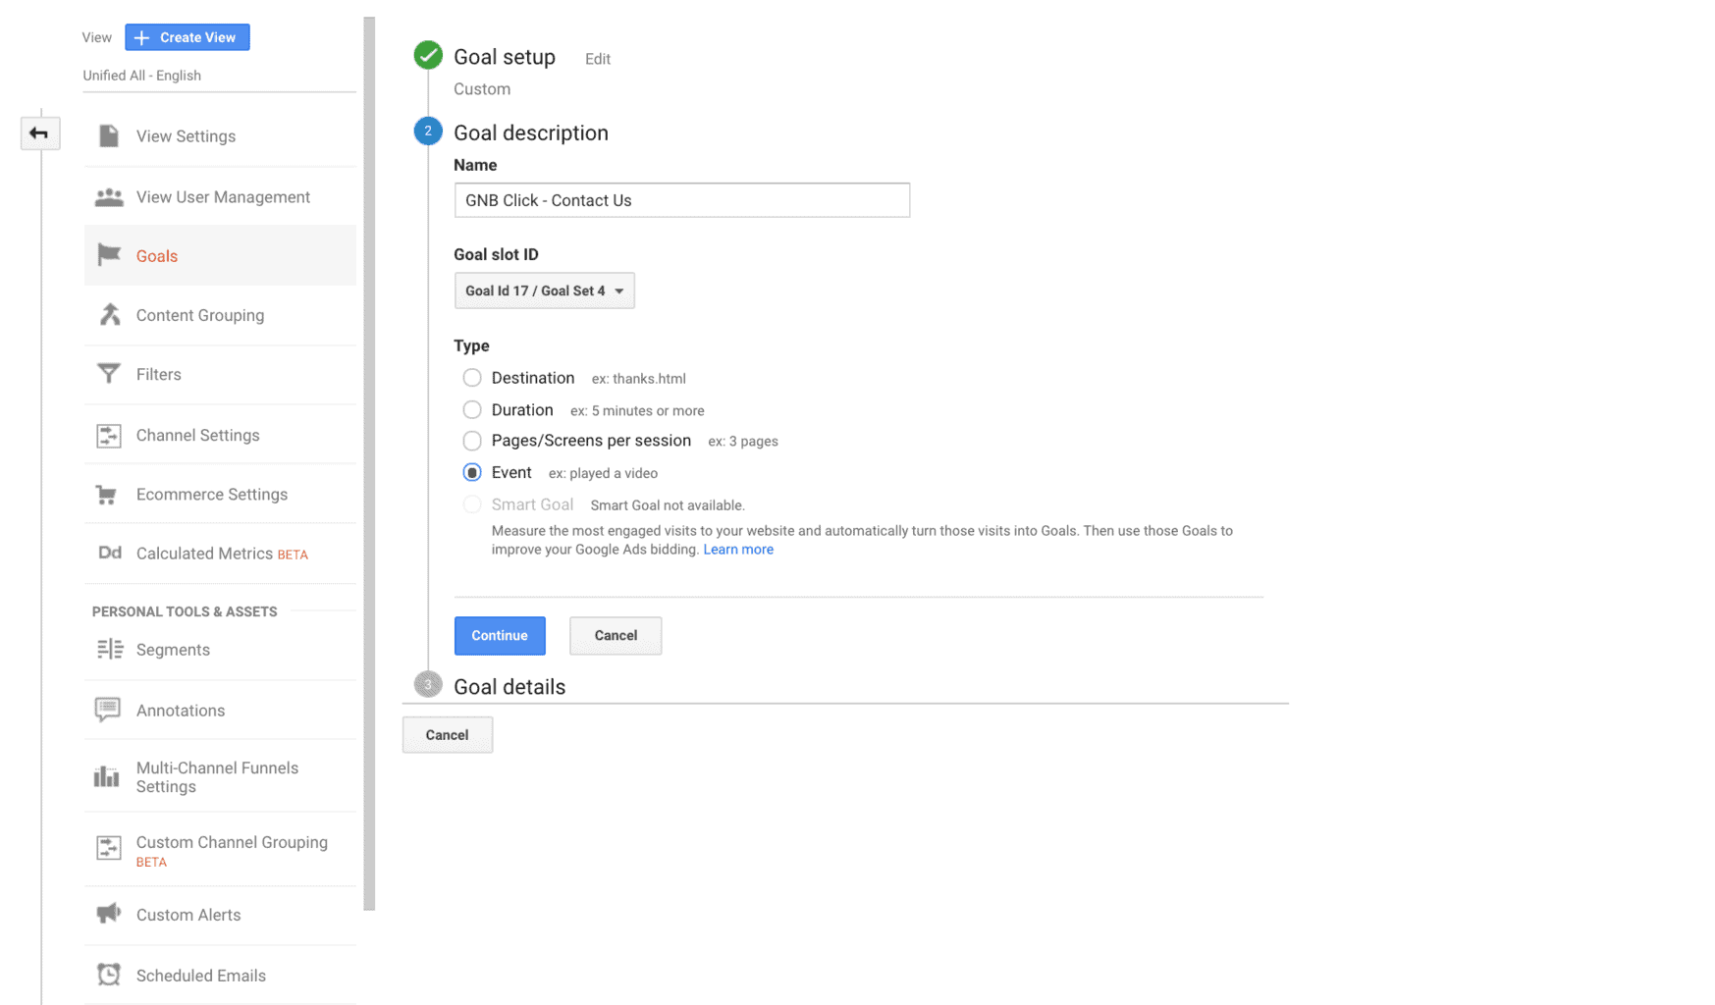This screenshot has width=1715, height=1005.
Task: Click inside the goal Name field
Action: tap(681, 200)
